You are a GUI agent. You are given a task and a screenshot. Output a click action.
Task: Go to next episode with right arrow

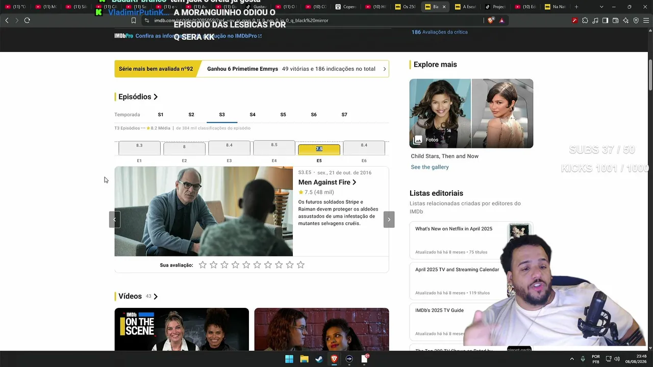click(389, 219)
